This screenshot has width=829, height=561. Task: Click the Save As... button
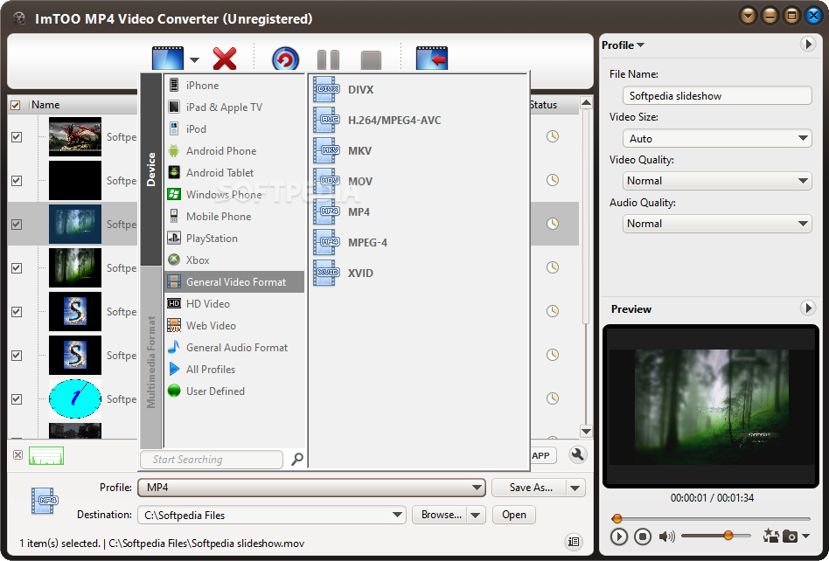(530, 488)
